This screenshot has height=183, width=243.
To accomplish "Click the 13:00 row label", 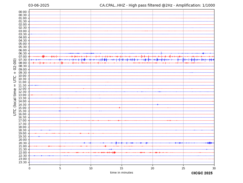I will click(x=23, y=95).
